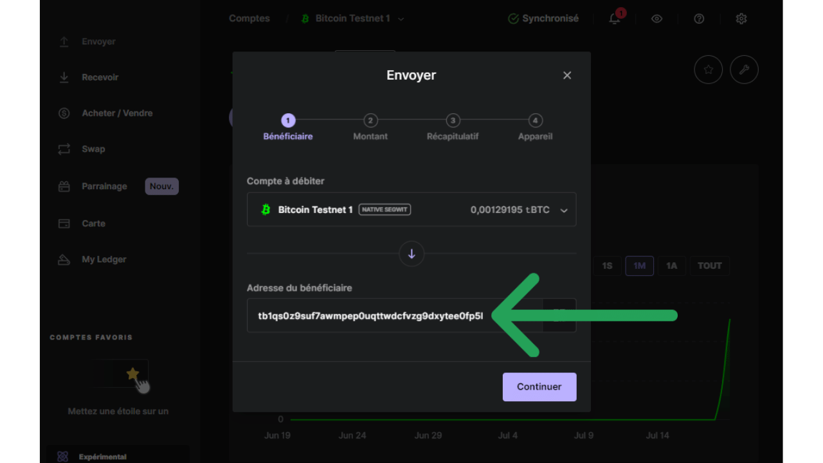
Task: Click the Envoyer send icon in sidebar
Action: [x=64, y=42]
